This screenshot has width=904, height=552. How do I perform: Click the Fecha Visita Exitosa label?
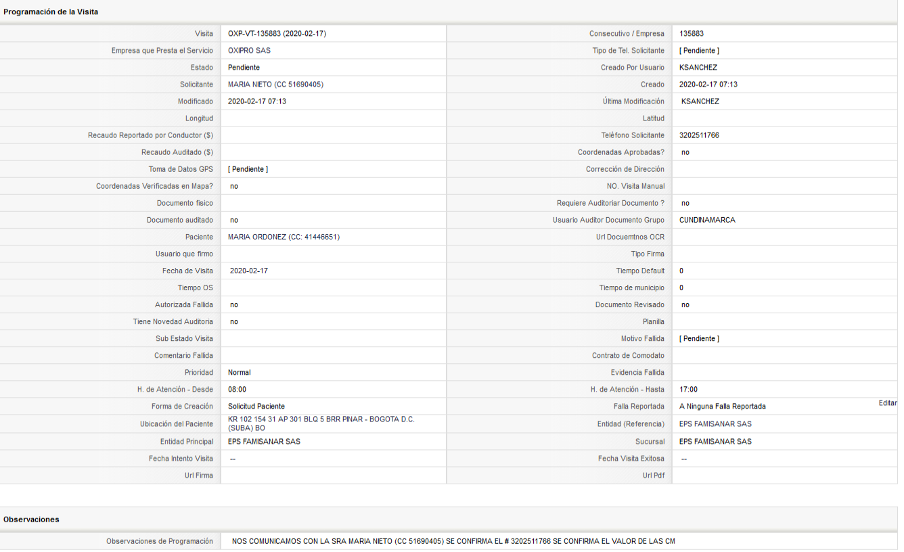631,459
